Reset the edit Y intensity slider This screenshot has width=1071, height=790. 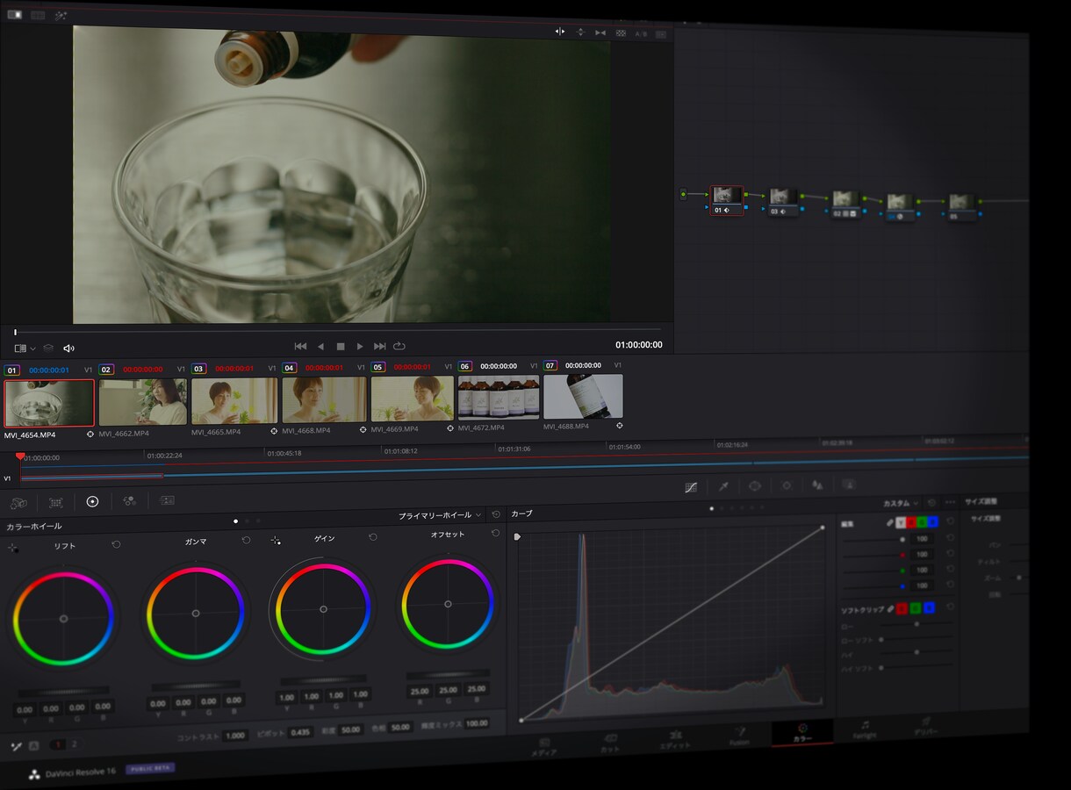coord(950,538)
